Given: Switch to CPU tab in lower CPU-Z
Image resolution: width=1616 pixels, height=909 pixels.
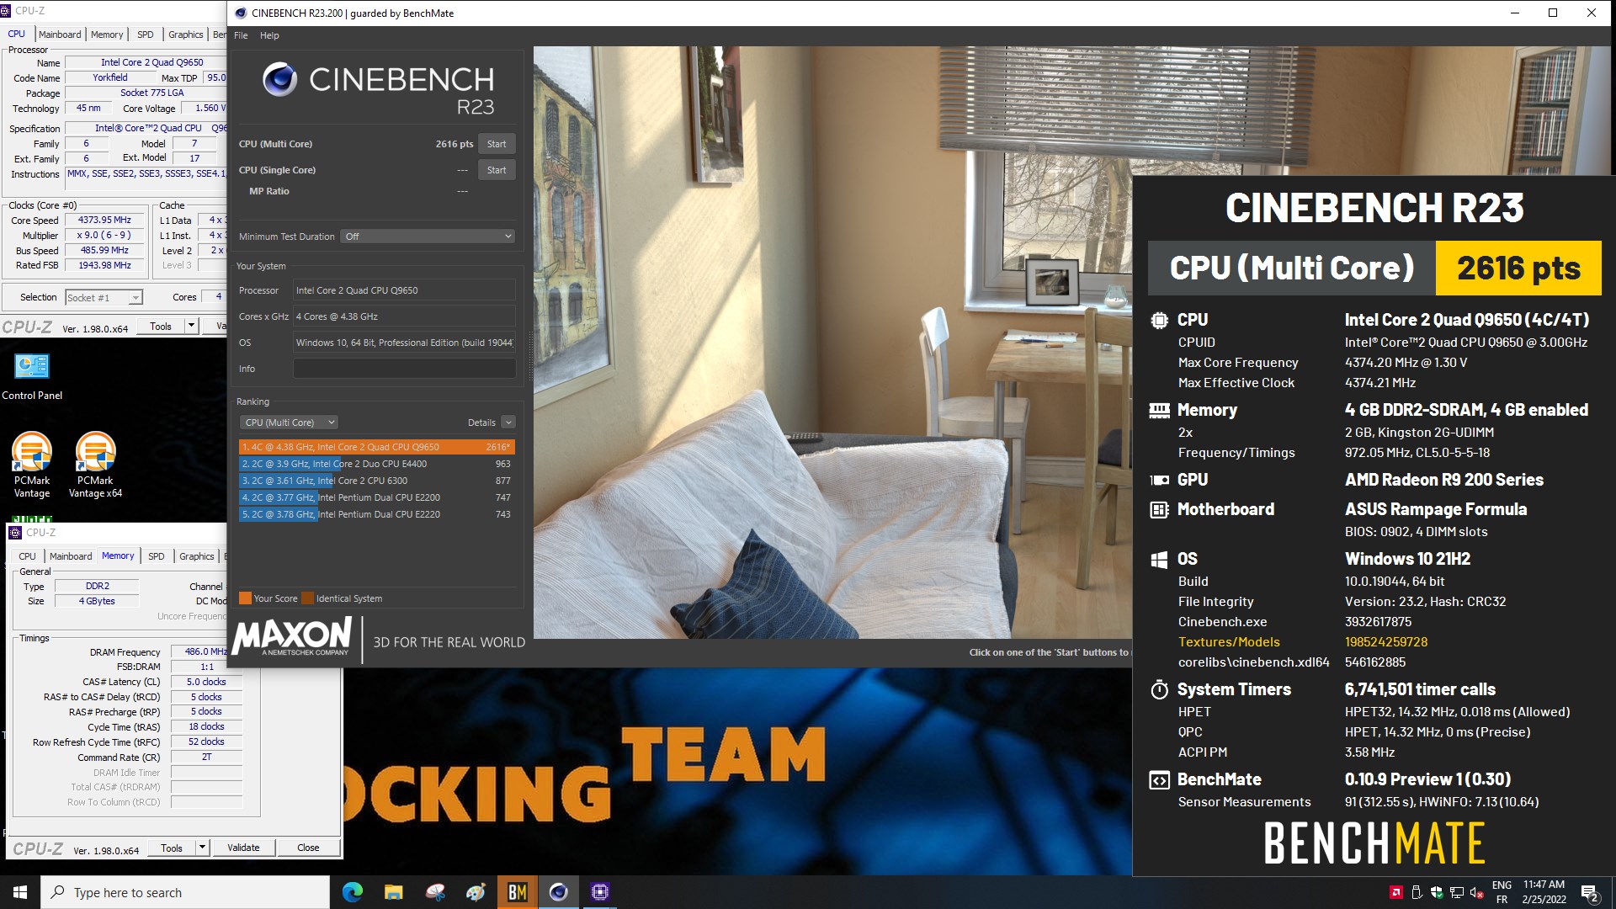Looking at the screenshot, I should (27, 556).
